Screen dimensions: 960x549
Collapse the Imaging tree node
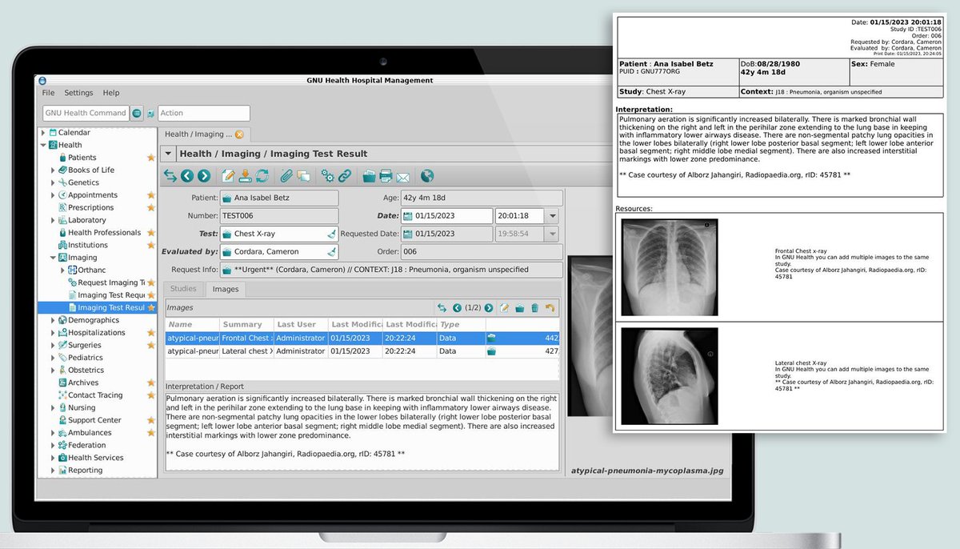pyautogui.click(x=54, y=258)
